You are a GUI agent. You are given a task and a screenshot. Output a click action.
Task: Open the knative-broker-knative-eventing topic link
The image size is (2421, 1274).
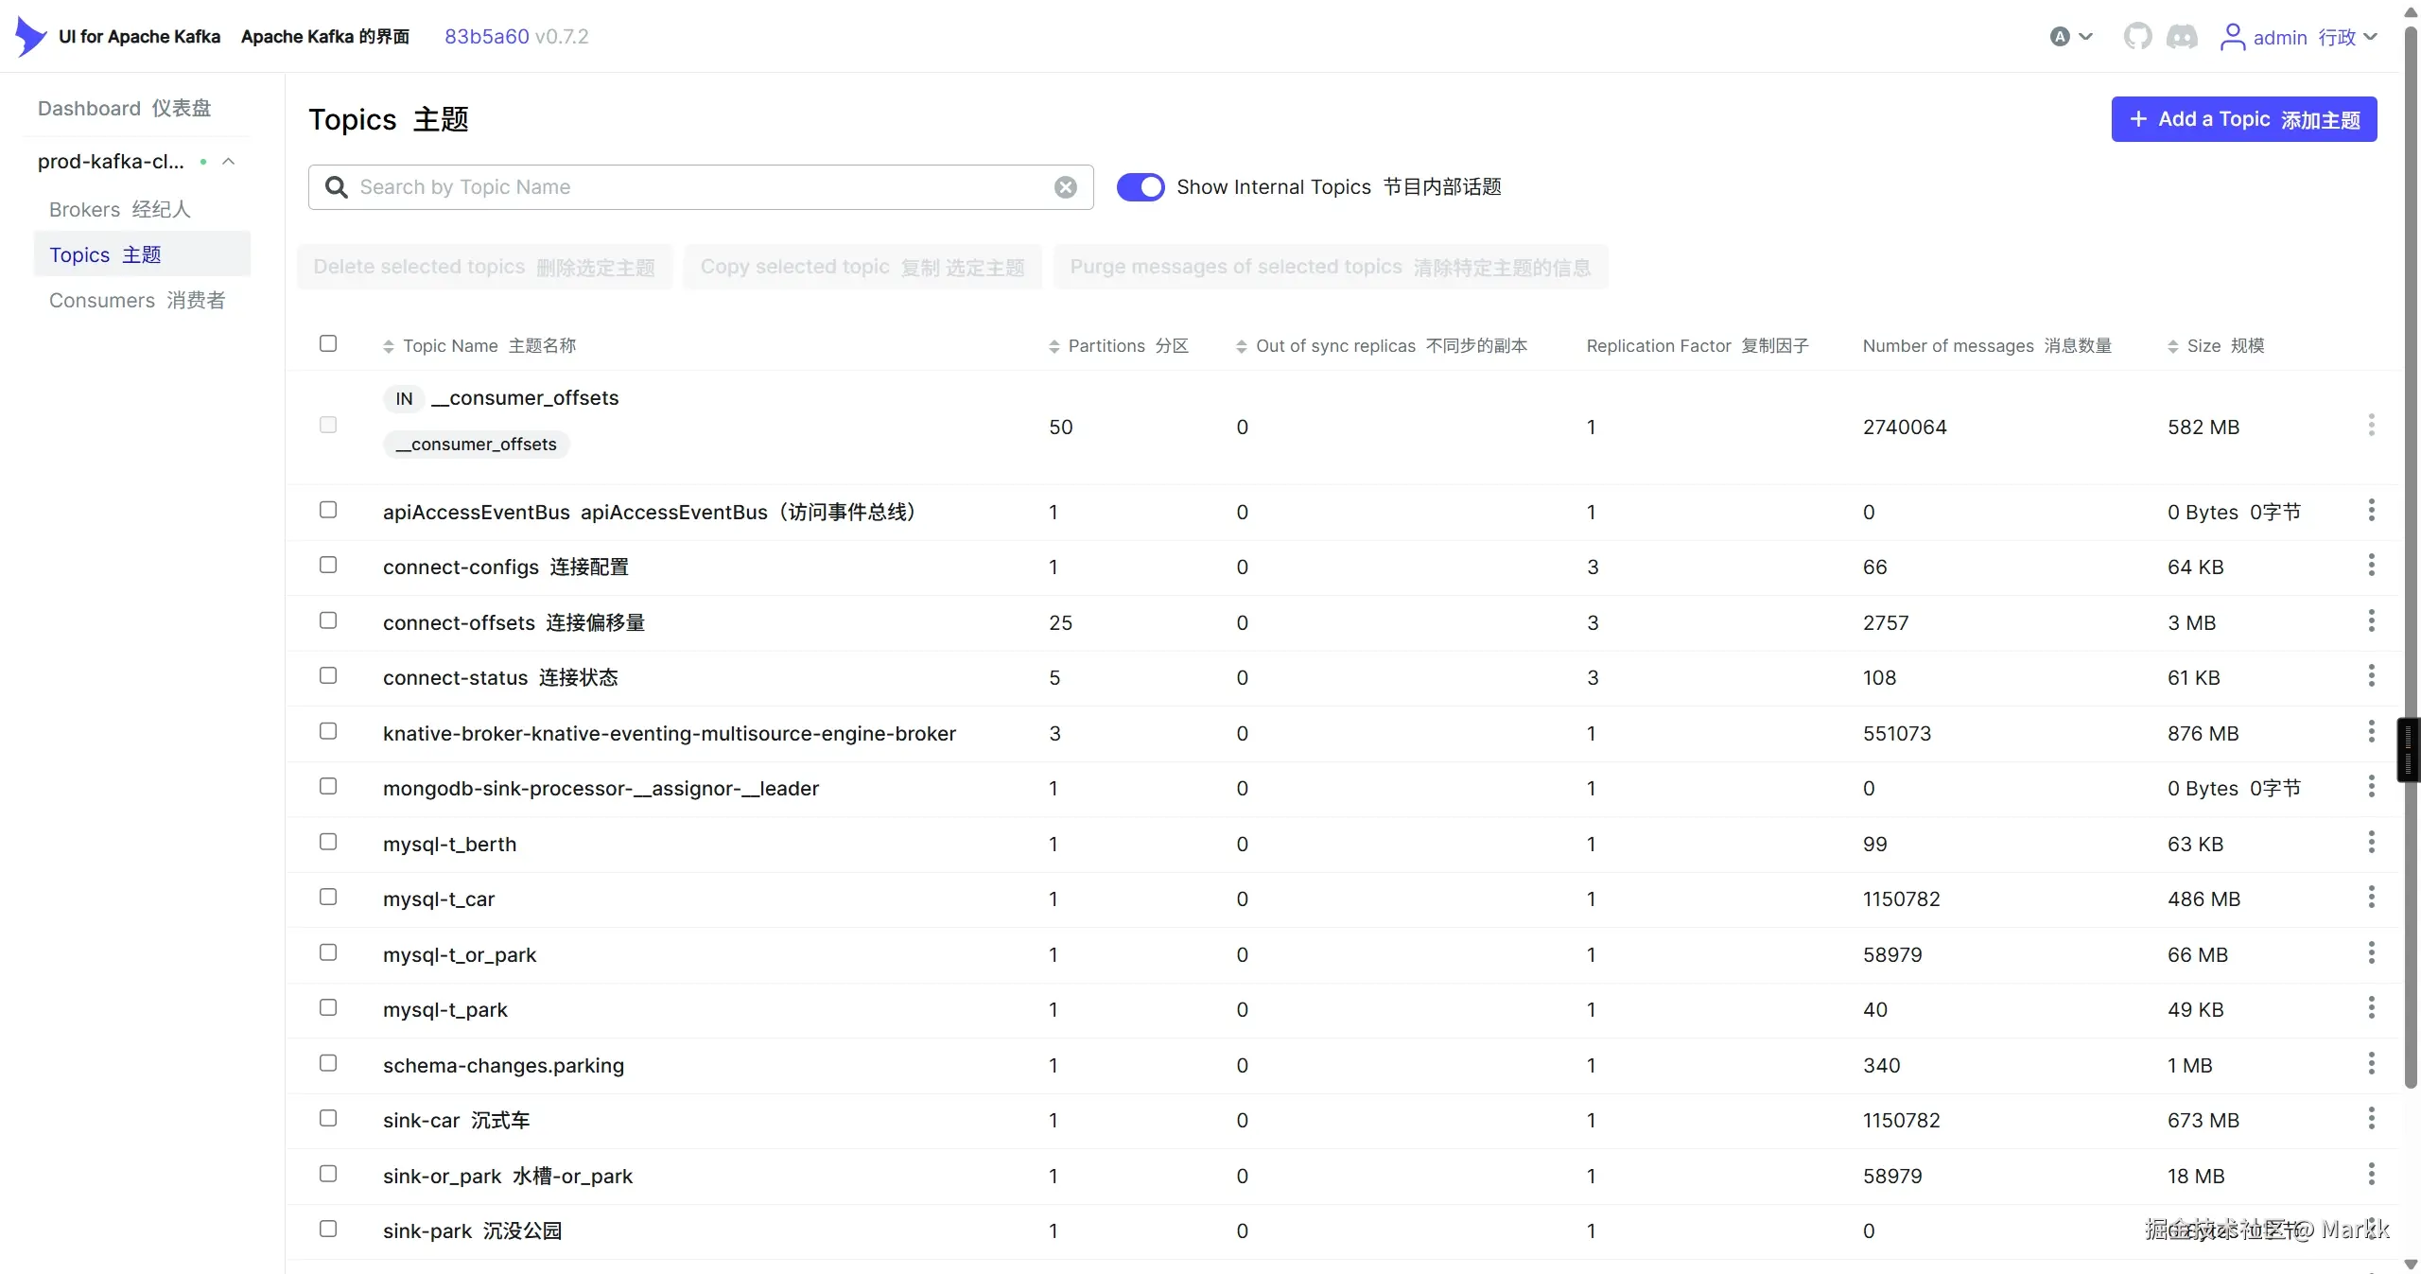[670, 733]
